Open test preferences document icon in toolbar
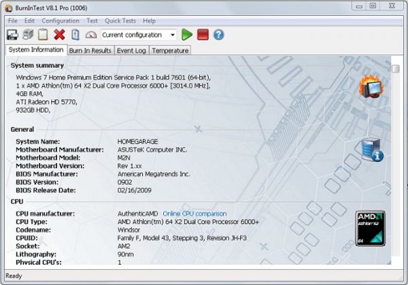Viewport: 408px width, 285px height. tap(75, 35)
